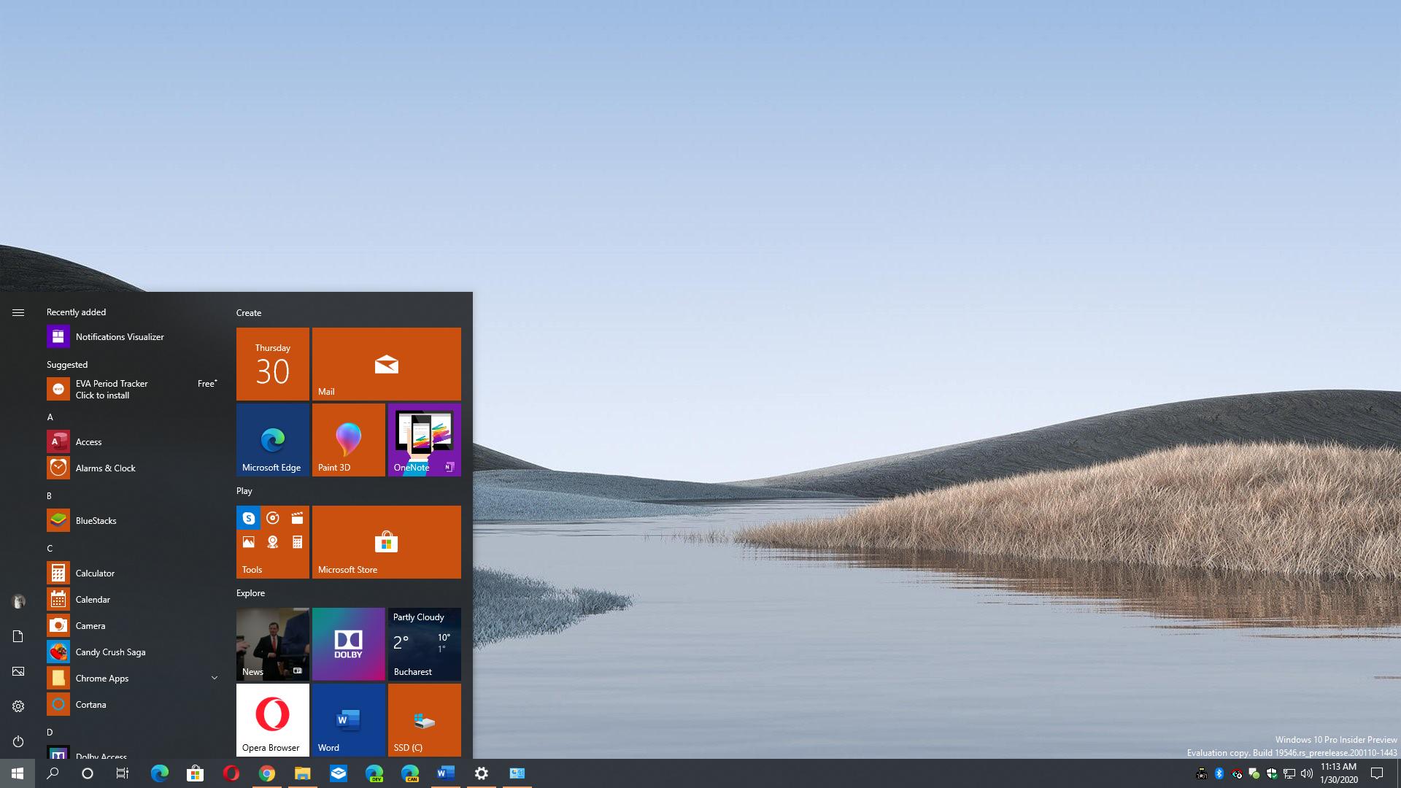Image resolution: width=1401 pixels, height=788 pixels.
Task: Open Dolby Access in app list
Action: [133, 752]
